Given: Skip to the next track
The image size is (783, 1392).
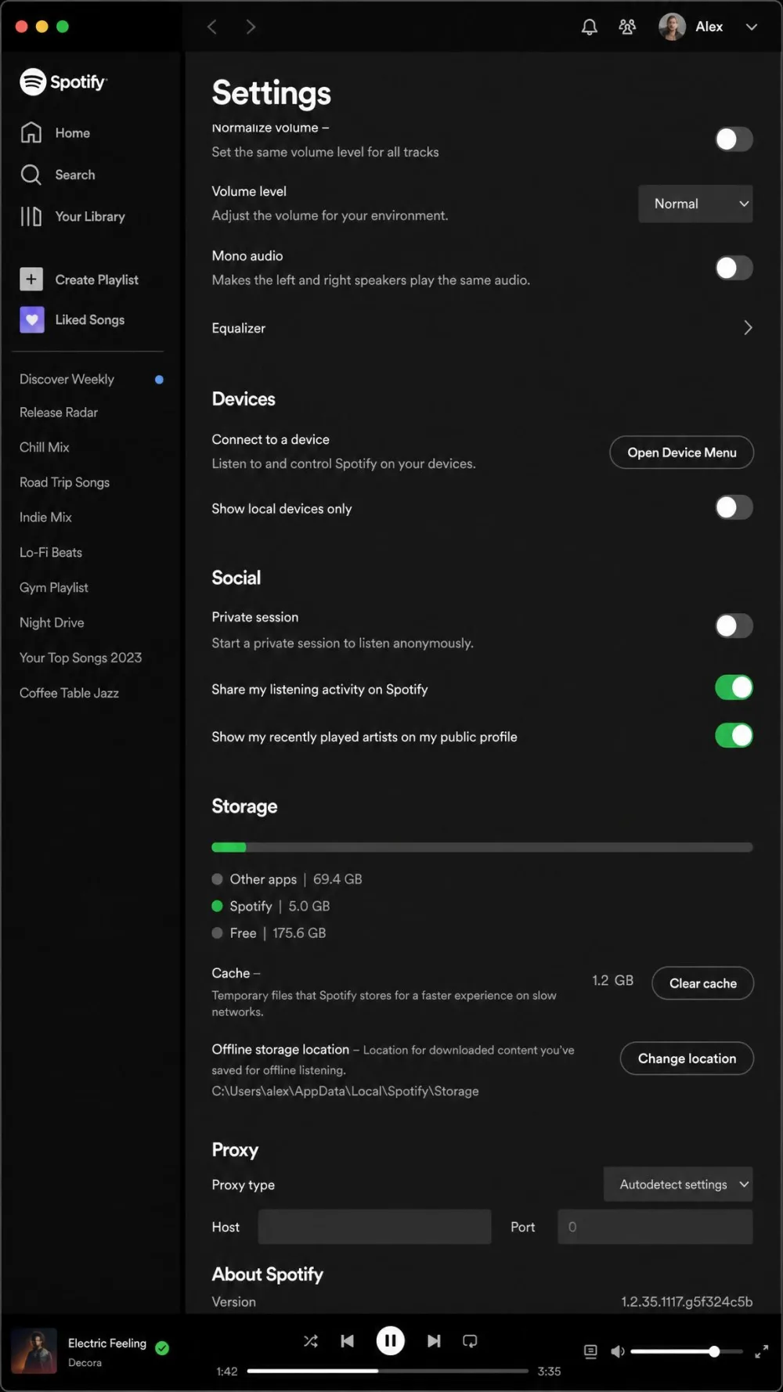Looking at the screenshot, I should pos(434,1341).
